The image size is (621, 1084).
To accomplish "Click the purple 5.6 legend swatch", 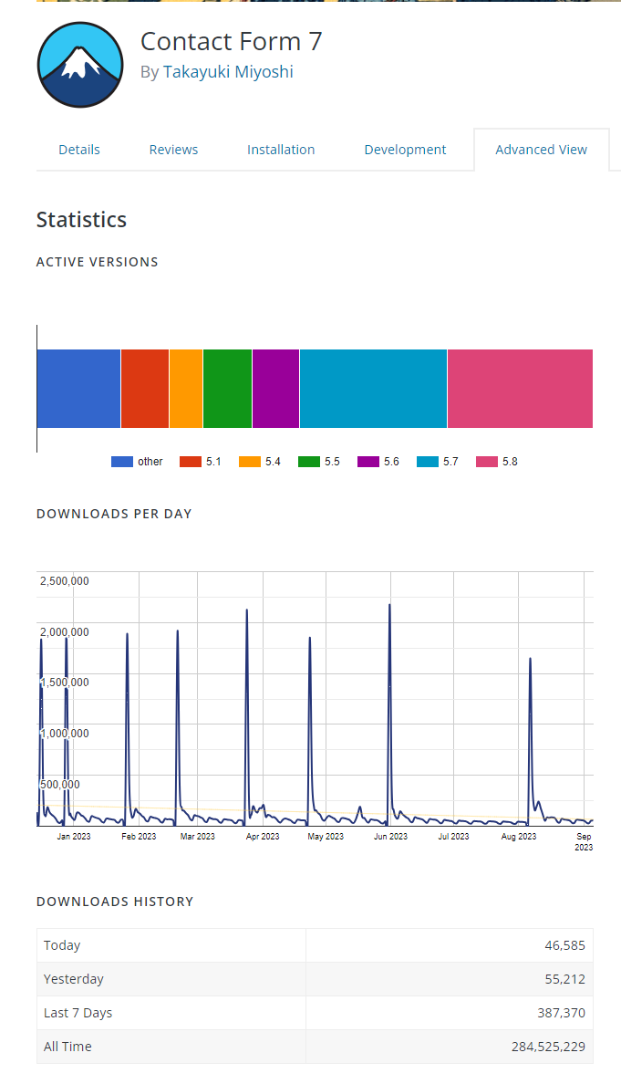I will pyautogui.click(x=368, y=462).
